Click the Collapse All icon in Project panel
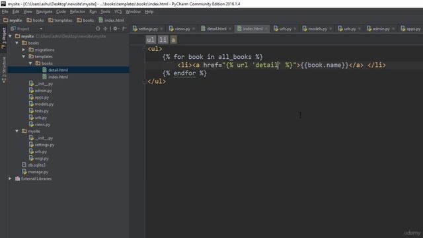 pos(105,28)
